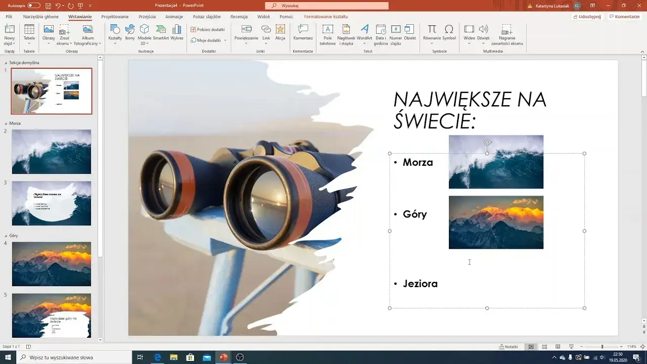Open Komentarze panel via its button
The width and height of the screenshot is (647, 364).
point(625,16)
